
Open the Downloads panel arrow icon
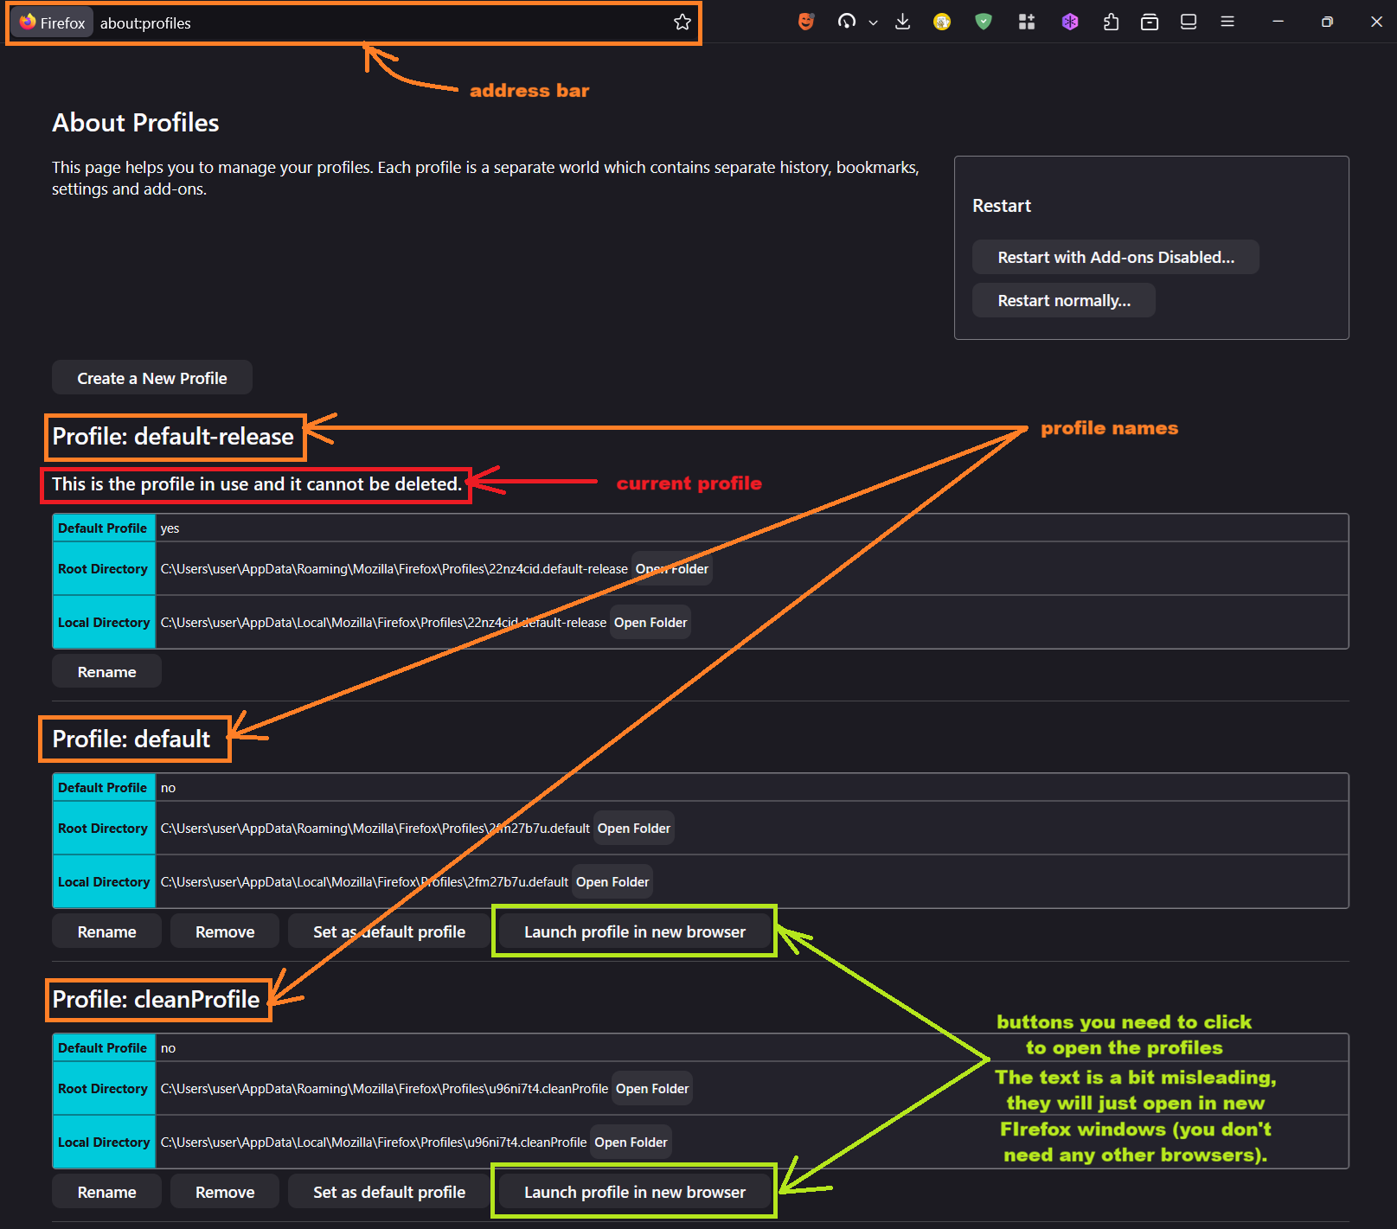902,22
